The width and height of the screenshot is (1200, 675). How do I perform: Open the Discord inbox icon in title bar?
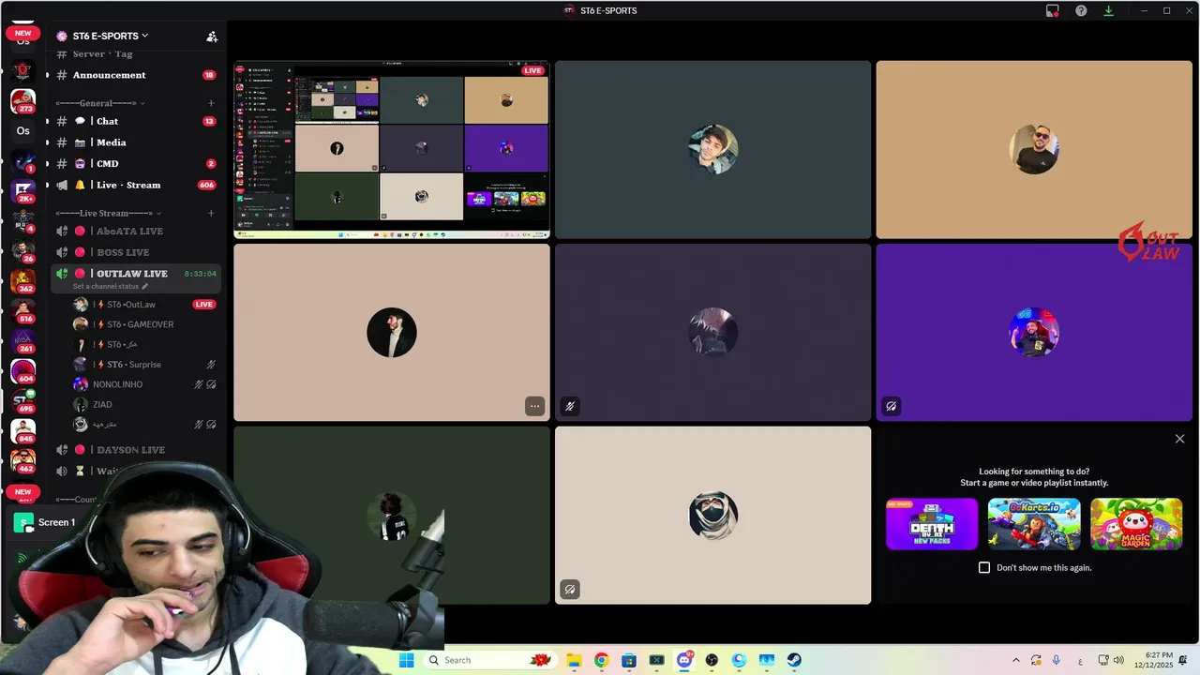point(1053,10)
